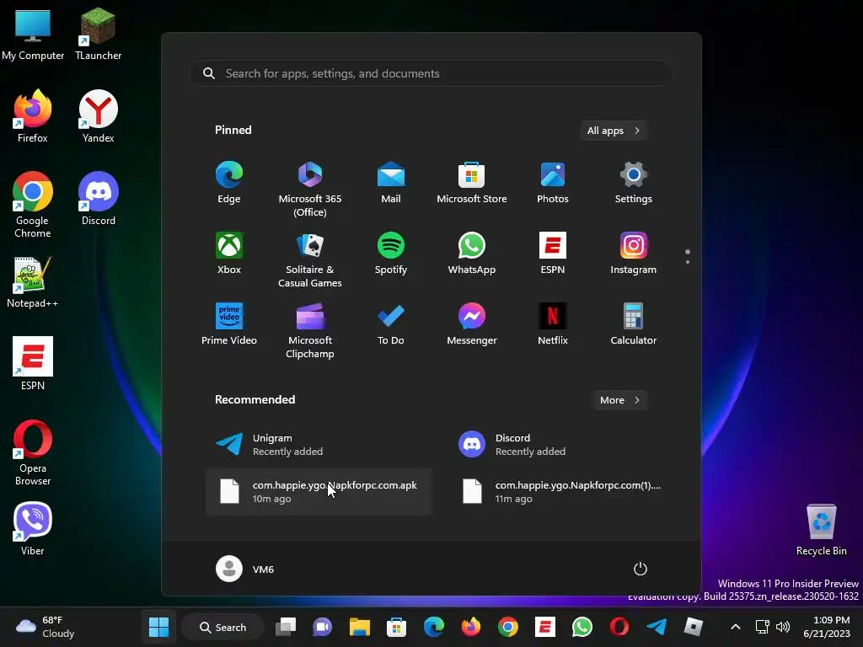The height and width of the screenshot is (647, 863).
Task: Open File Explorer from taskbar
Action: pos(359,627)
